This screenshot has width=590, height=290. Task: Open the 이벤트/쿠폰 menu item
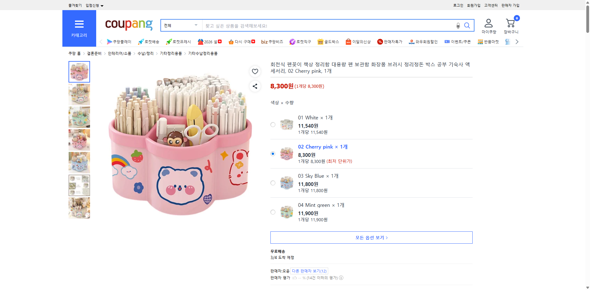tap(461, 41)
